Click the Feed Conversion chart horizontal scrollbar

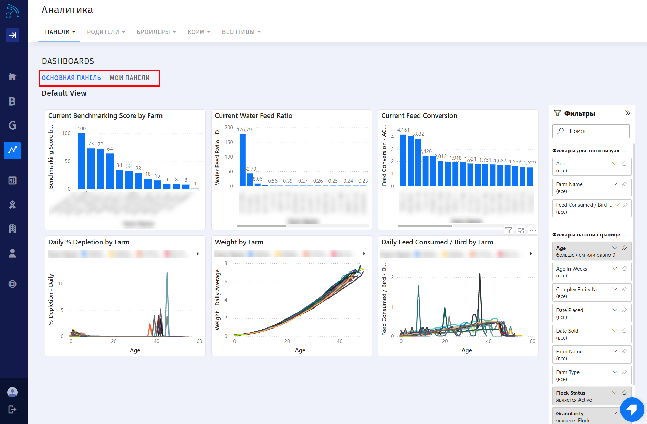tap(425, 226)
